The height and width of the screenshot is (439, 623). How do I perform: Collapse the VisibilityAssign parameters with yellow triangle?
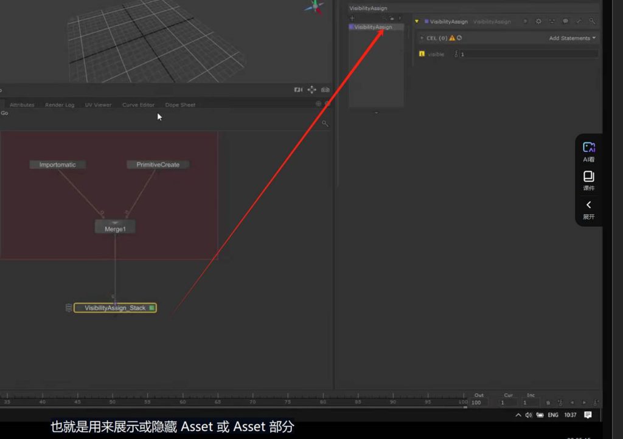417,21
